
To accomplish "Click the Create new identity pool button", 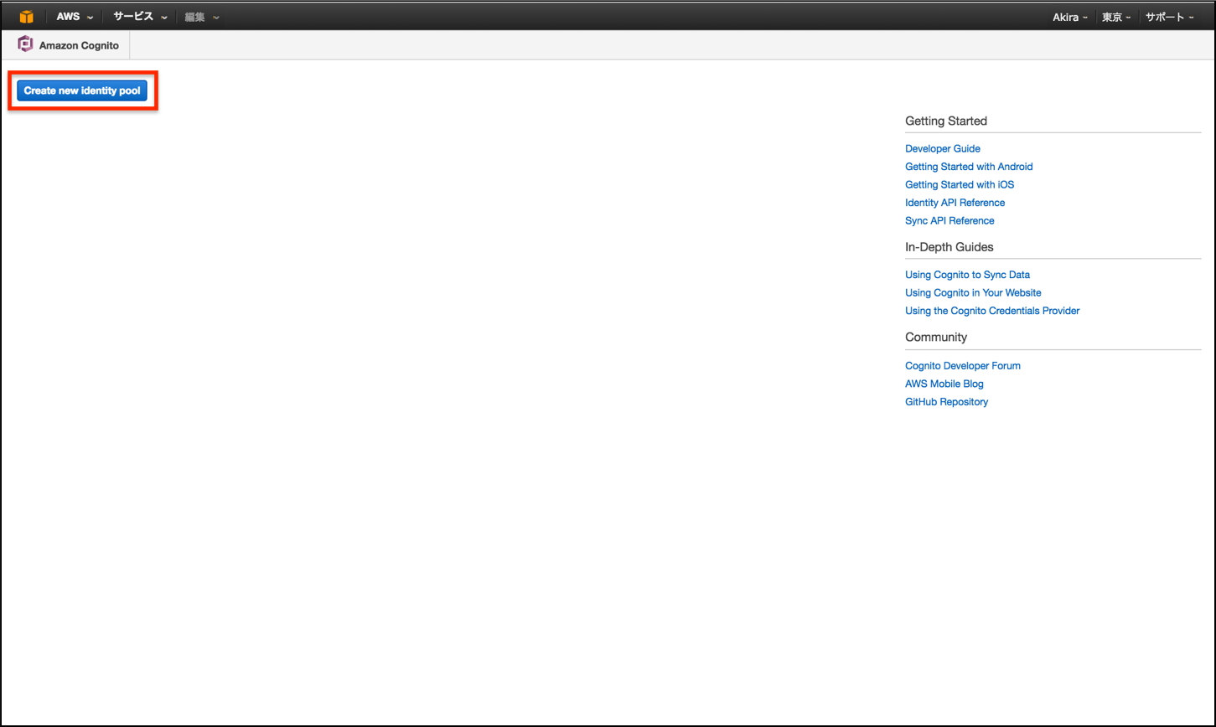I will pos(81,90).
